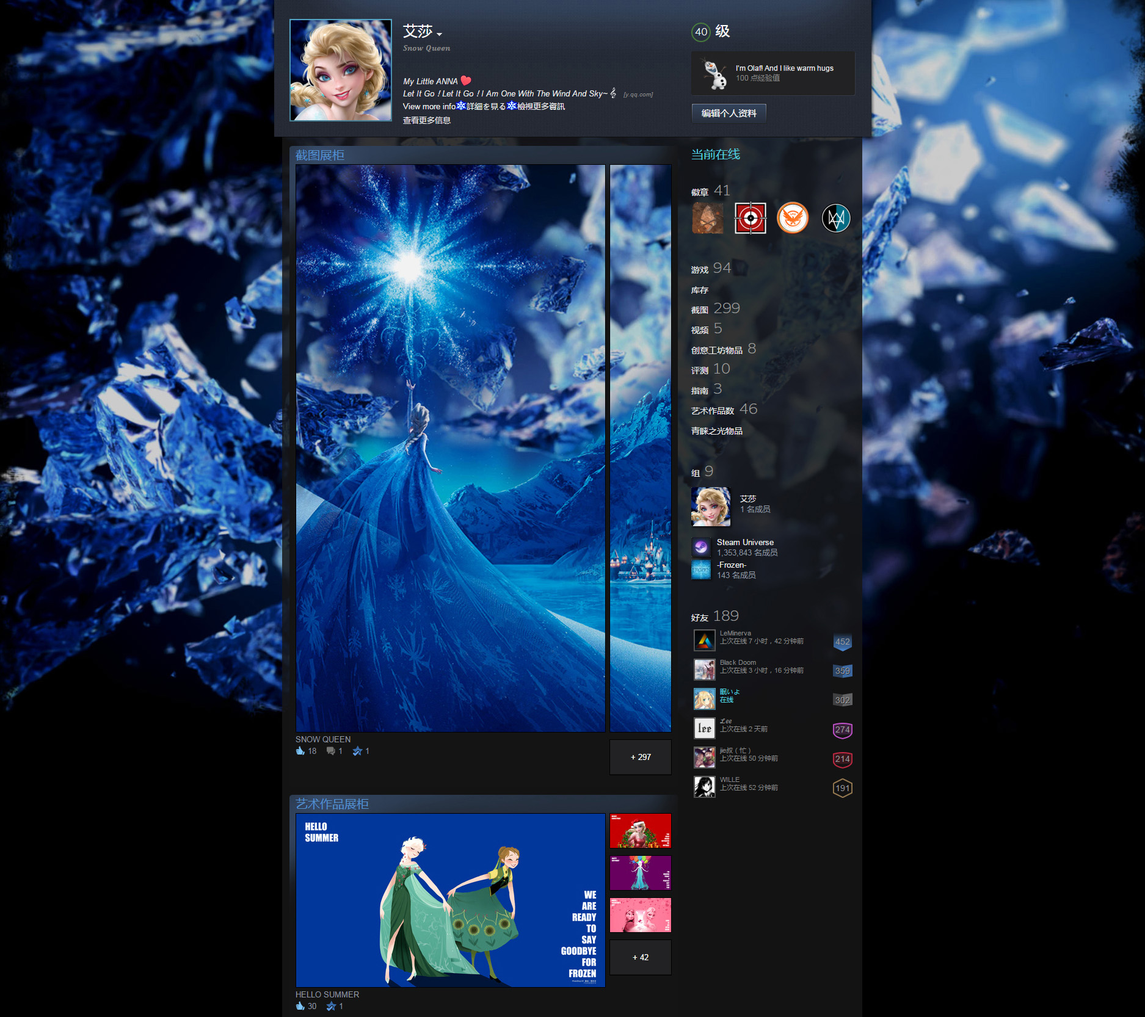This screenshot has height=1017, width=1145.
Task: Open the red crosshair target badge
Action: pos(750,218)
